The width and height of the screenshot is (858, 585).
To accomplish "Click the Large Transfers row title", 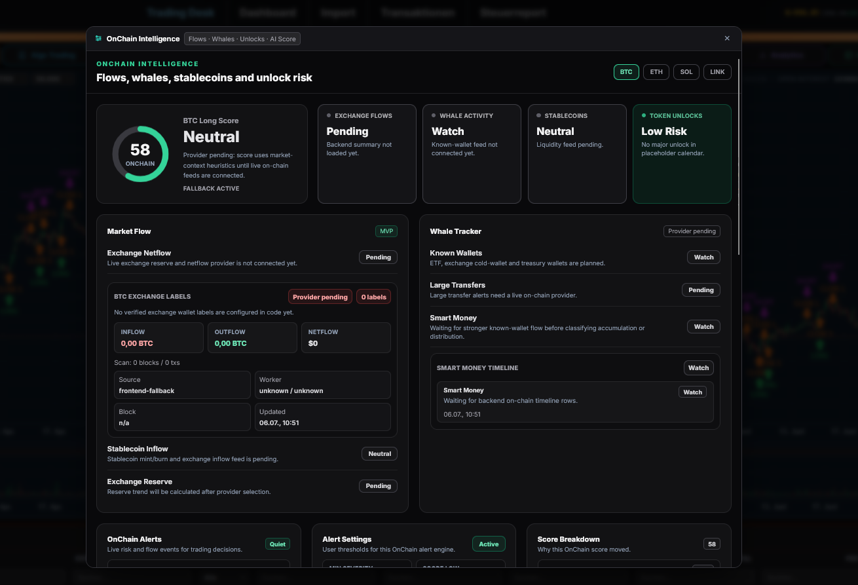I will coord(458,285).
